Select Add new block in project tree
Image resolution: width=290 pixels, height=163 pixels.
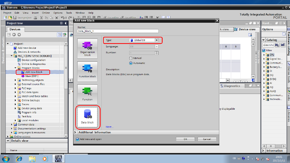(34, 72)
